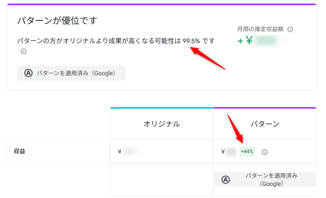Click the green yen symbol of the estimated revenue
This screenshot has width=326, height=198.
[x=249, y=41]
